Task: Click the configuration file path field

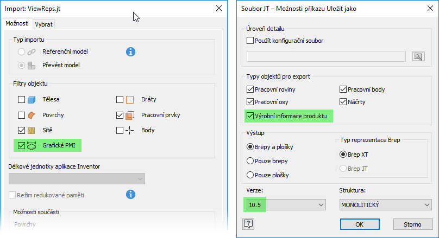Action: click(326, 56)
